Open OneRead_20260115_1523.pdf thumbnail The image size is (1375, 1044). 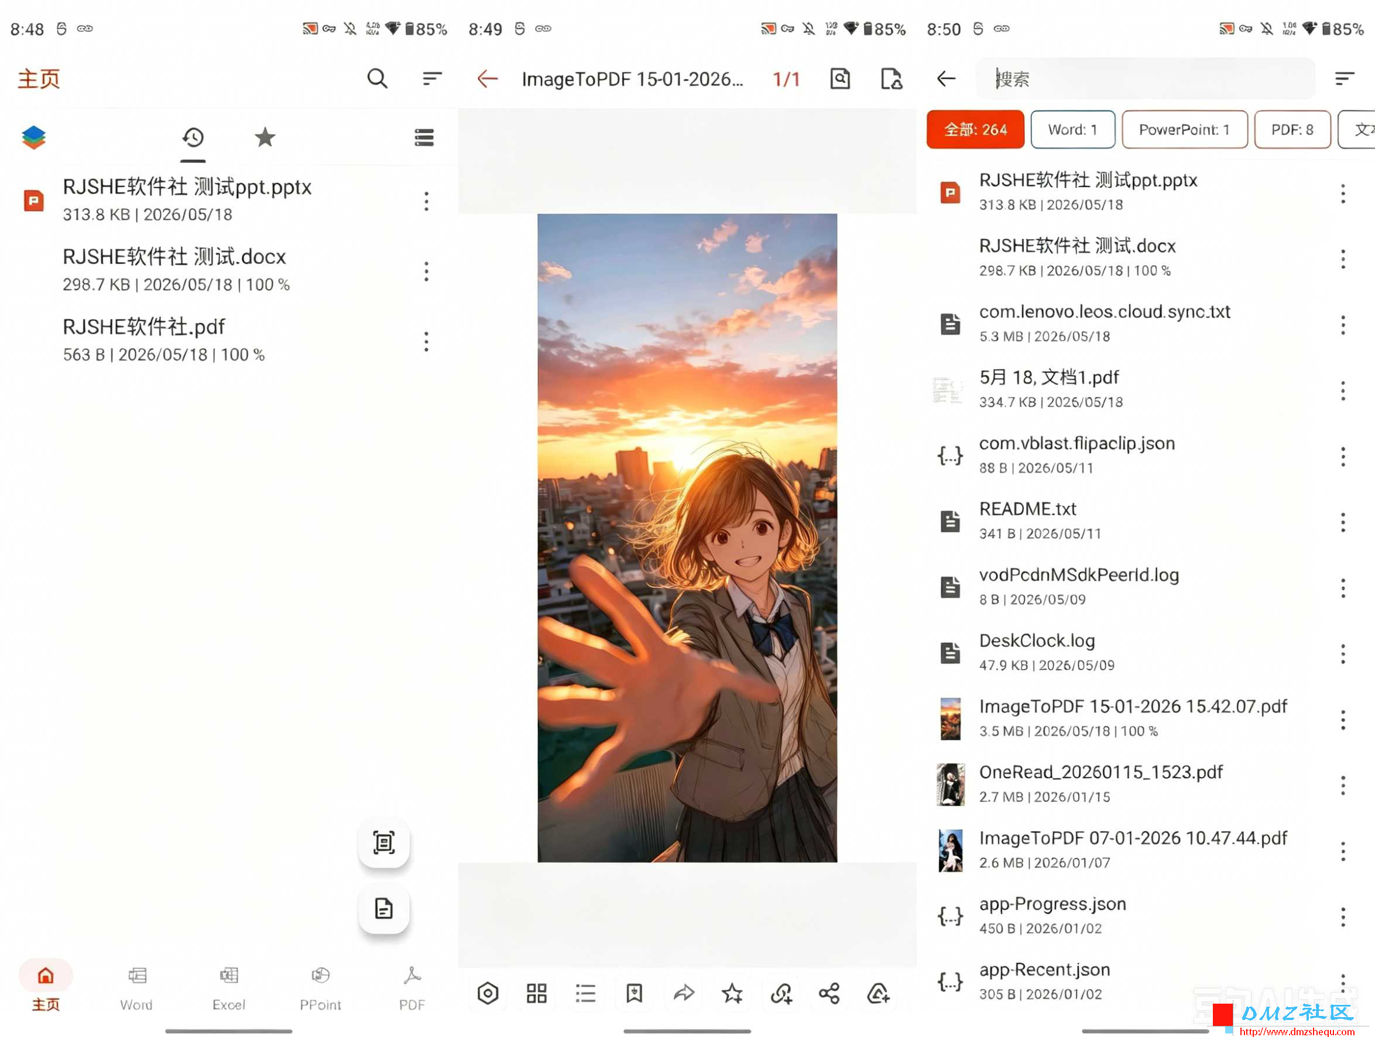(950, 785)
